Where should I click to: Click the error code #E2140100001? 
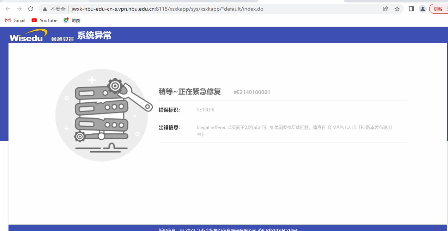[252, 92]
